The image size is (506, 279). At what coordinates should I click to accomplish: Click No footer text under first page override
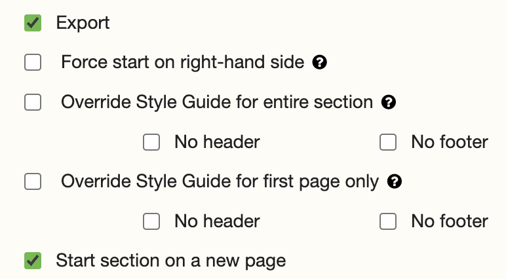click(x=450, y=221)
